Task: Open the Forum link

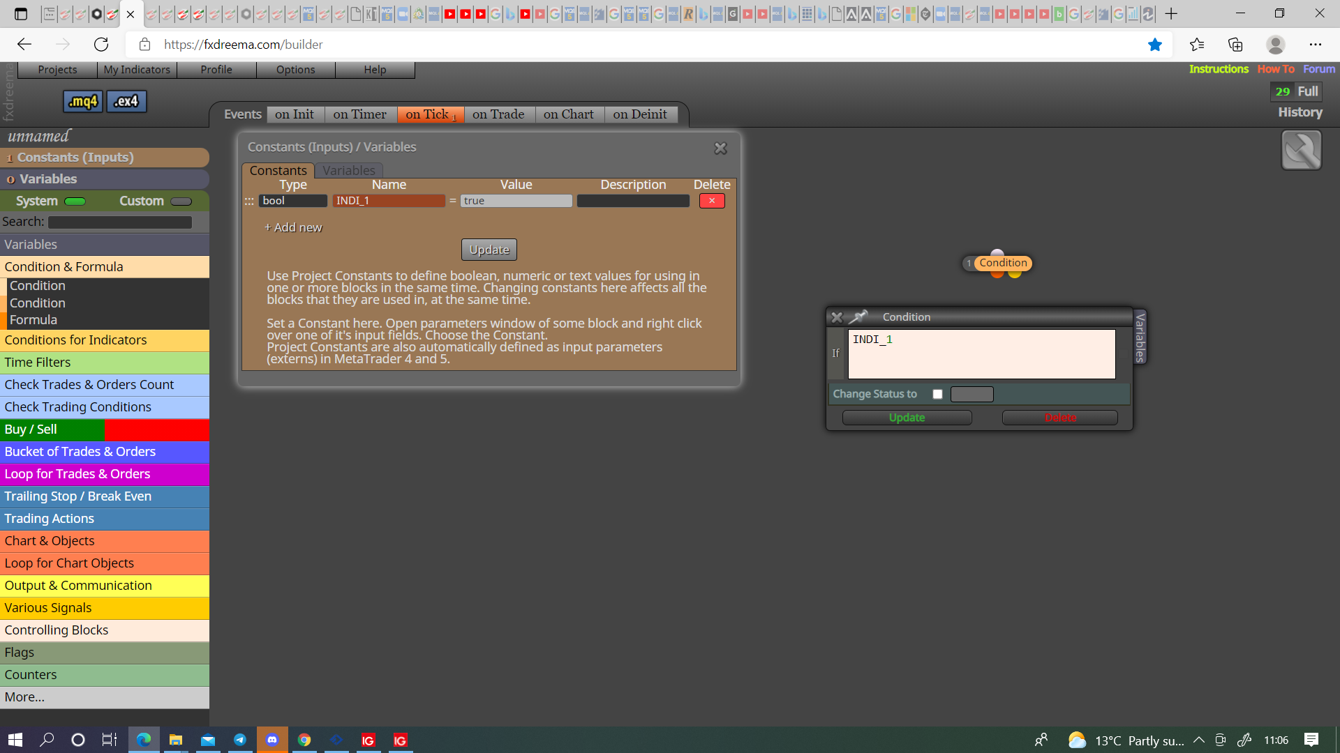Action: pyautogui.click(x=1319, y=69)
